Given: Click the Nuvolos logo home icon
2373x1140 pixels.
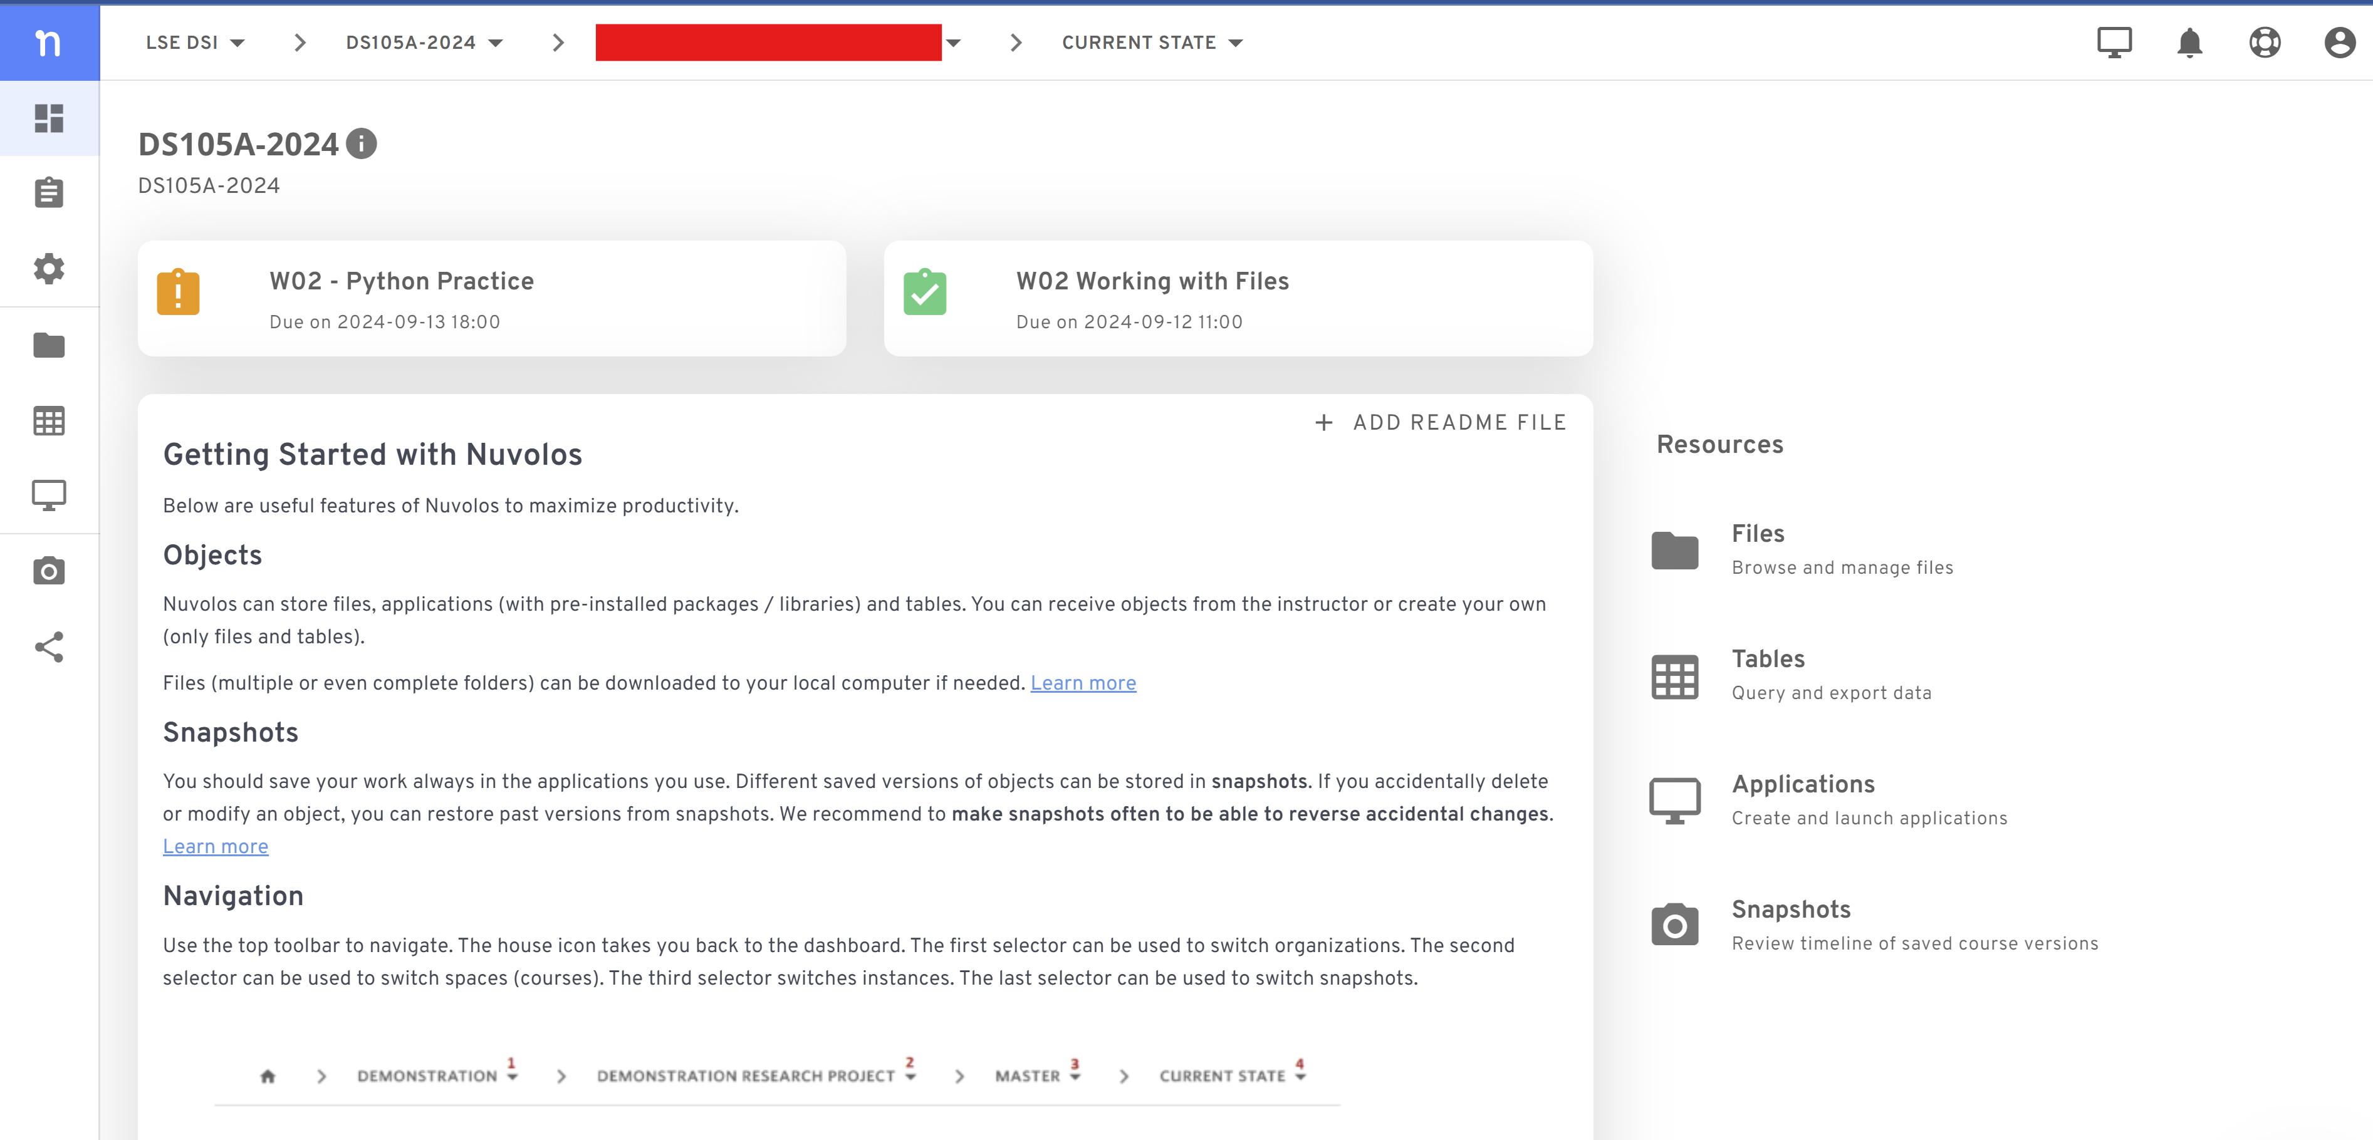Looking at the screenshot, I should click(48, 43).
